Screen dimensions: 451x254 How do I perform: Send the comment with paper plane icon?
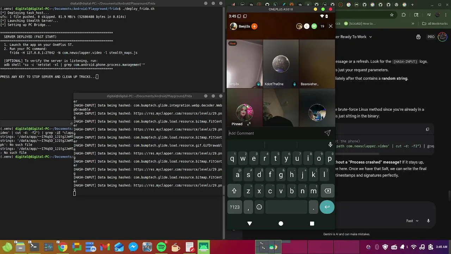click(327, 133)
